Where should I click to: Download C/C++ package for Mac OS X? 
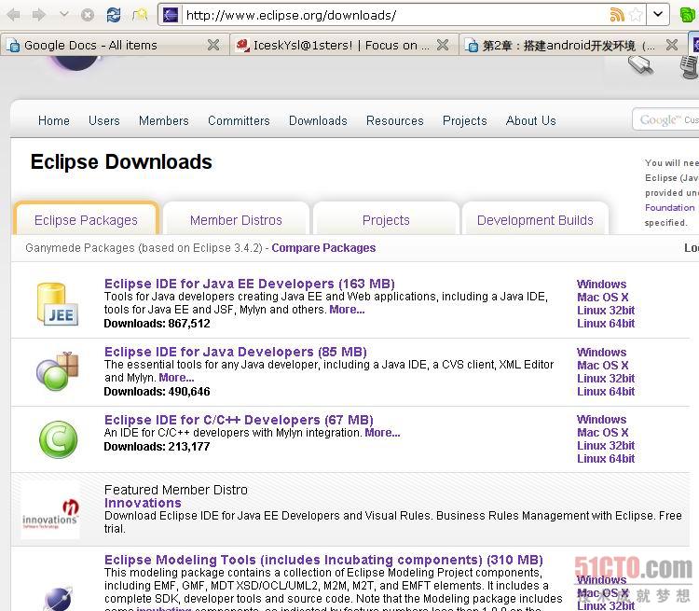coord(603,432)
